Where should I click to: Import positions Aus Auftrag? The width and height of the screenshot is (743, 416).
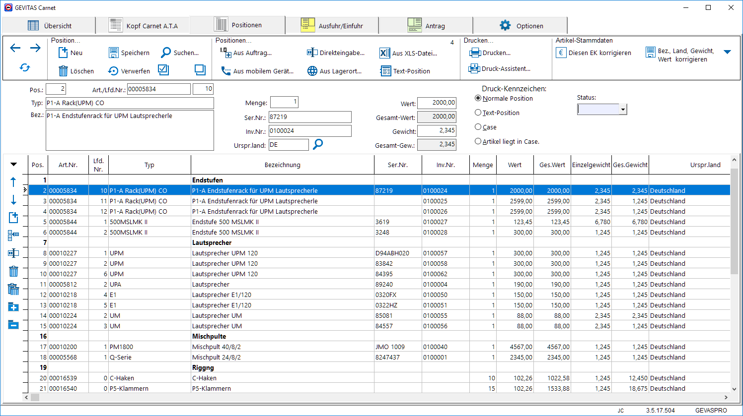pos(246,53)
